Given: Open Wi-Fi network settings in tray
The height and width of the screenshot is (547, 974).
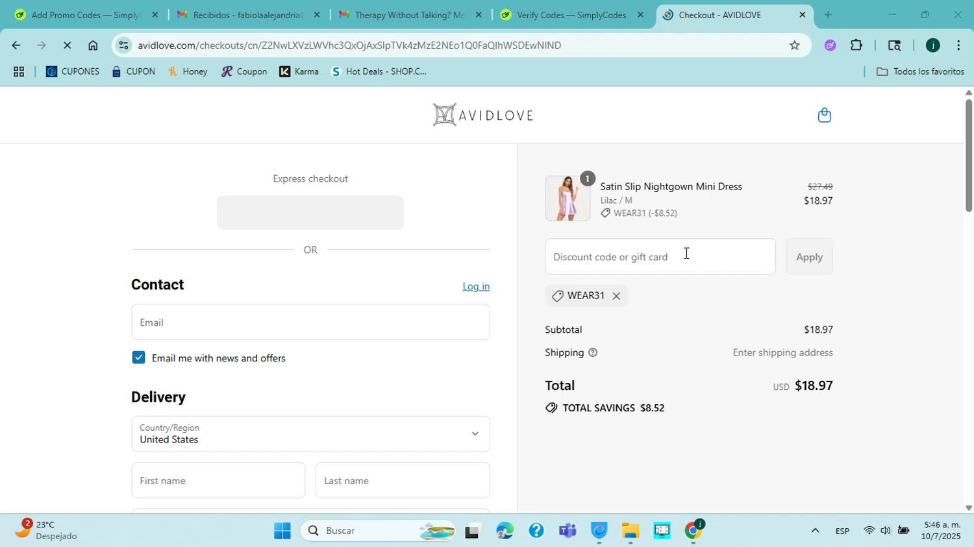Looking at the screenshot, I should point(869,531).
